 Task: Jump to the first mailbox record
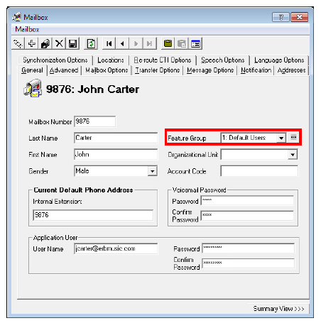[109, 44]
